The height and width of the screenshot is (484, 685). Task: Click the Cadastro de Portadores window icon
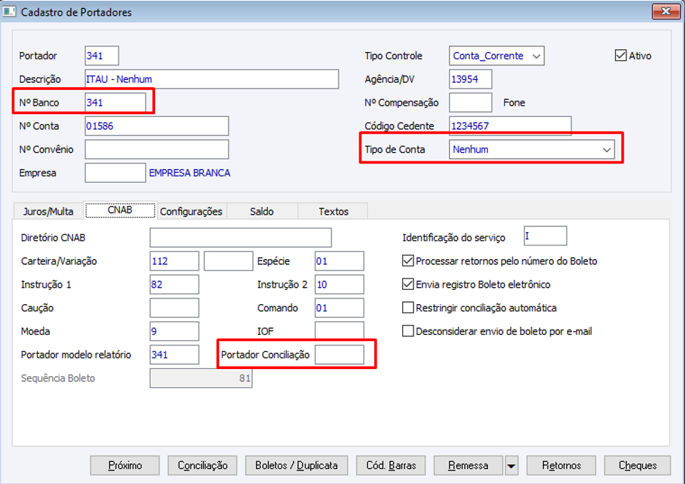(x=10, y=12)
